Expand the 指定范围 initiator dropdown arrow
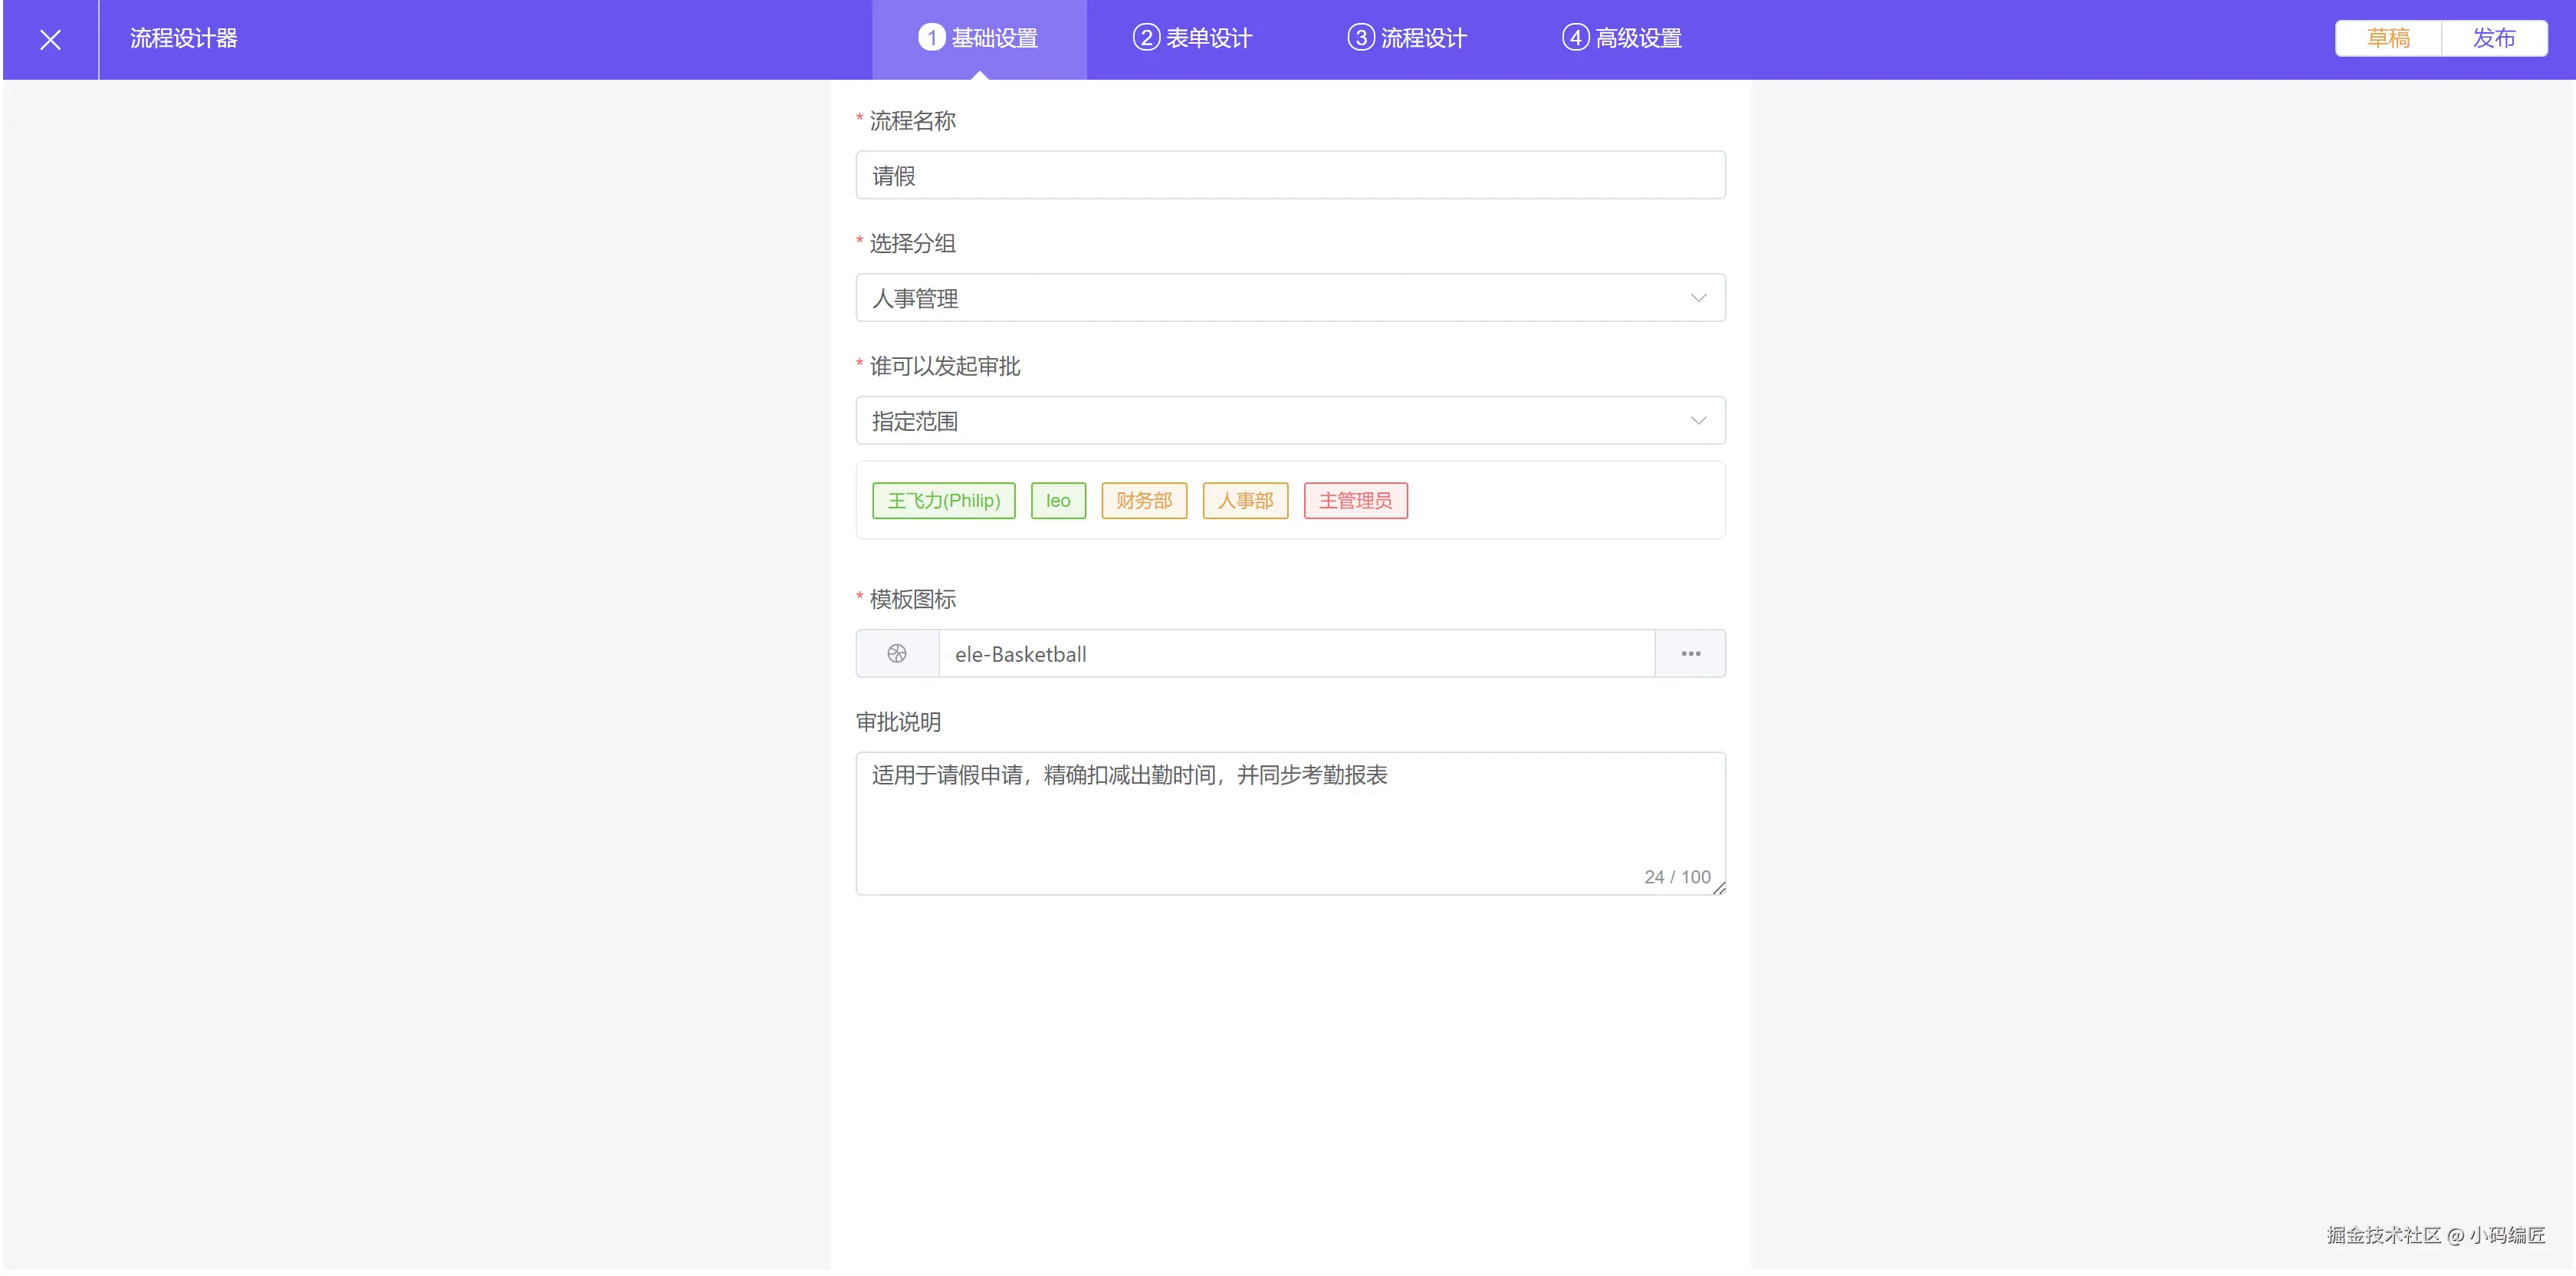Image resolution: width=2576 pixels, height=1276 pixels. click(x=1698, y=421)
